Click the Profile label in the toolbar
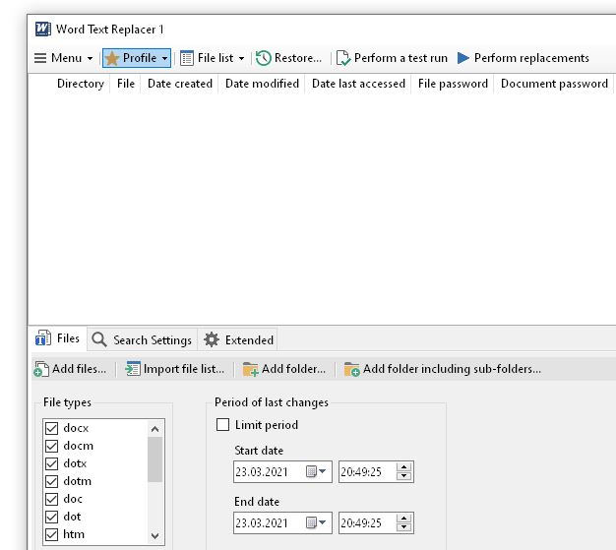The width and height of the screenshot is (616, 550). click(x=140, y=58)
